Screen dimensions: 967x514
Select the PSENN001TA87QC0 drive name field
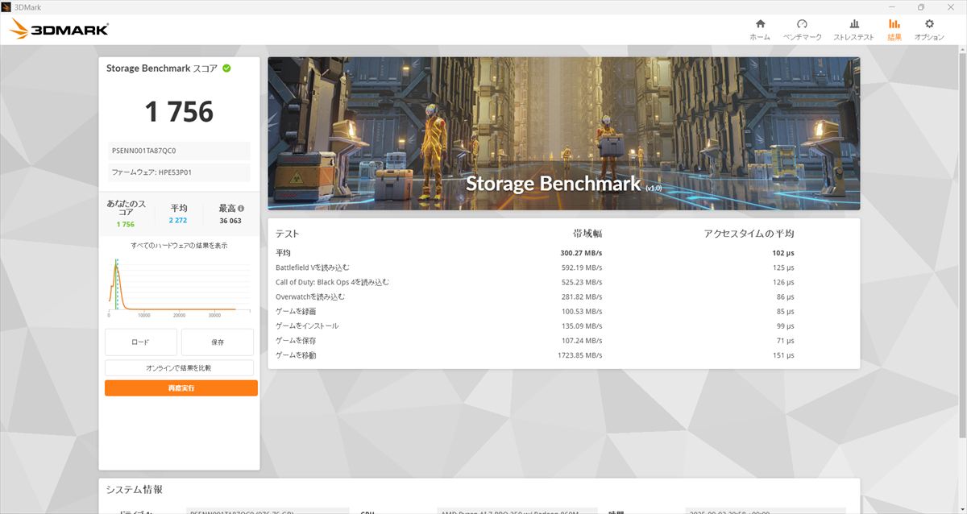click(179, 151)
